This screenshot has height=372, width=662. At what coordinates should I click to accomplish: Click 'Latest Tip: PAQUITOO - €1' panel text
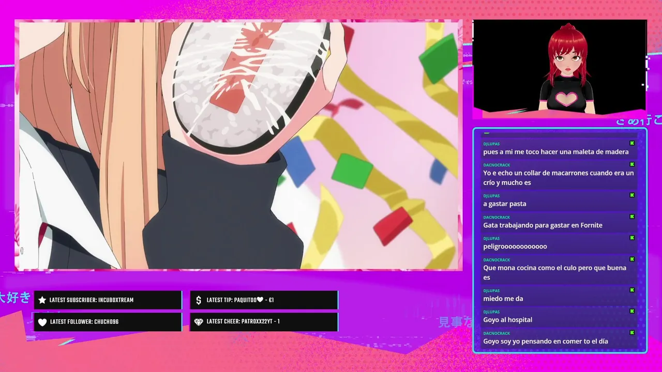240,300
